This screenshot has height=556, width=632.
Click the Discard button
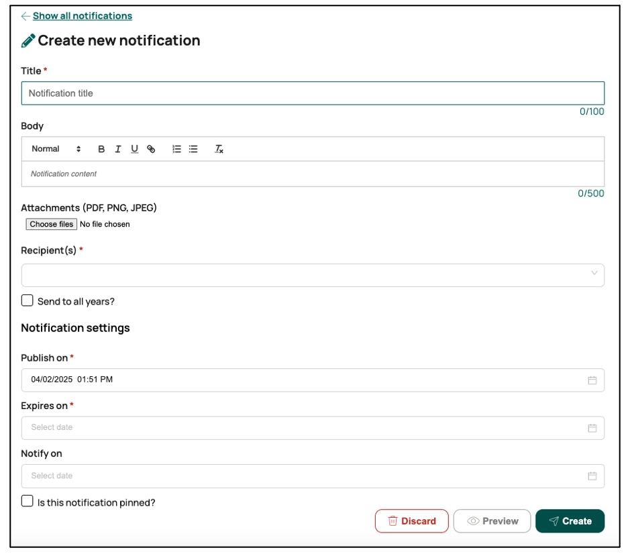411,521
